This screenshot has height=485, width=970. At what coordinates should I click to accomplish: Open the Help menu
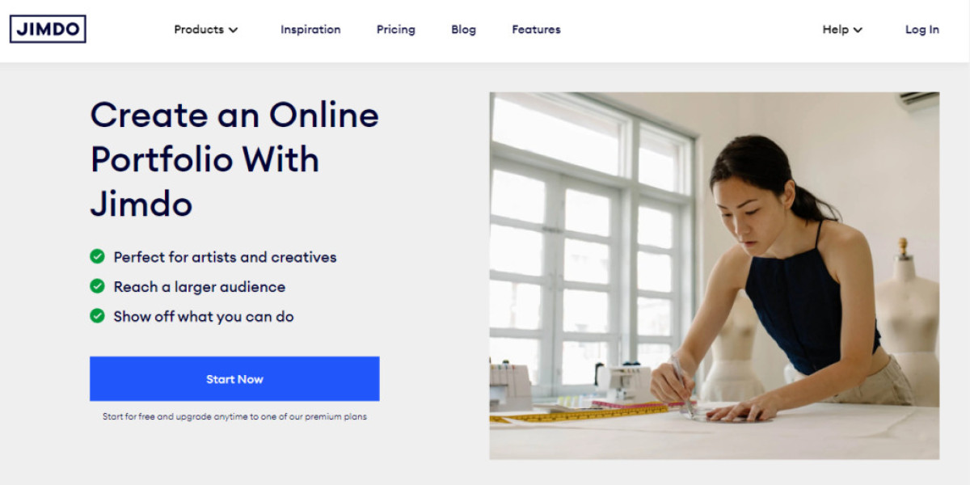pyautogui.click(x=842, y=29)
